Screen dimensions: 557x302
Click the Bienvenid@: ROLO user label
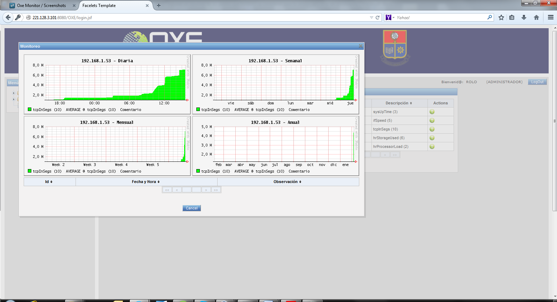click(459, 82)
